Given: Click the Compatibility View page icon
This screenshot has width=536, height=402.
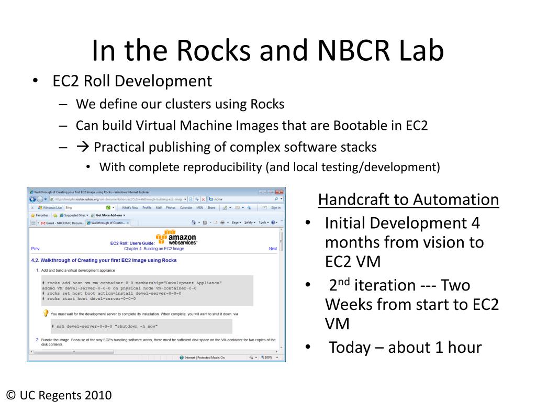Looking at the screenshot, I should (191, 199).
